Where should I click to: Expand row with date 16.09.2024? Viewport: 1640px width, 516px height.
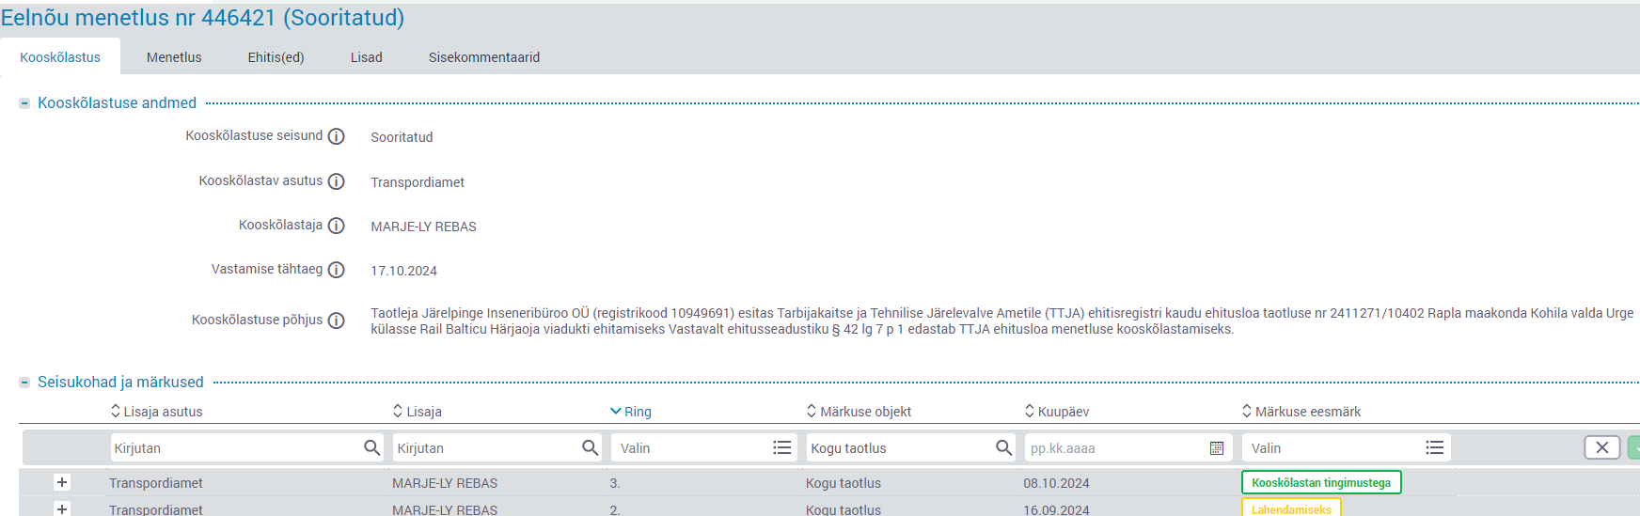click(x=62, y=508)
